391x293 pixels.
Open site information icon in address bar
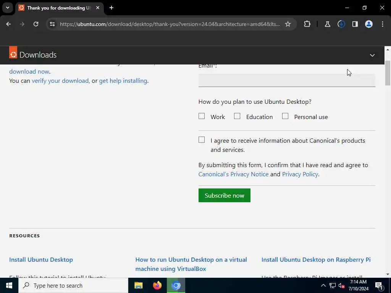point(52,24)
